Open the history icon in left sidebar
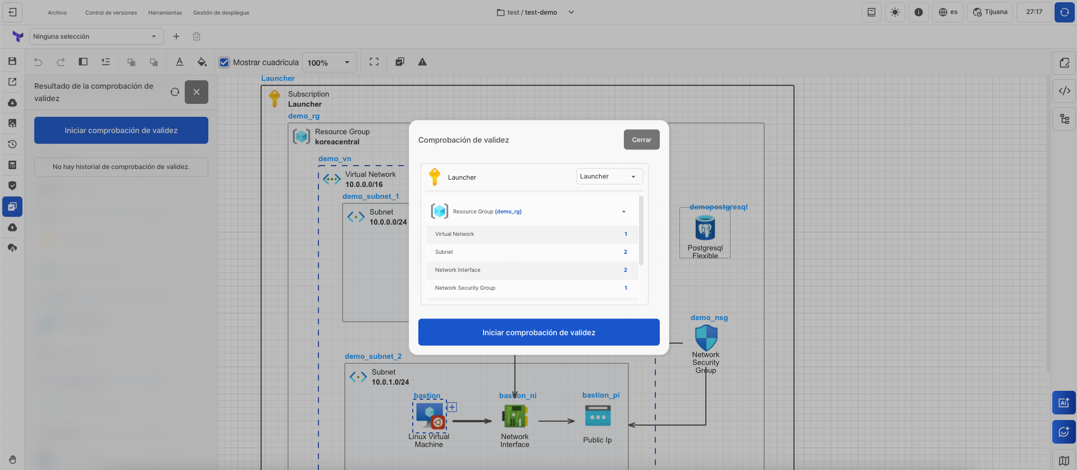The height and width of the screenshot is (470, 1077). pos(12,144)
